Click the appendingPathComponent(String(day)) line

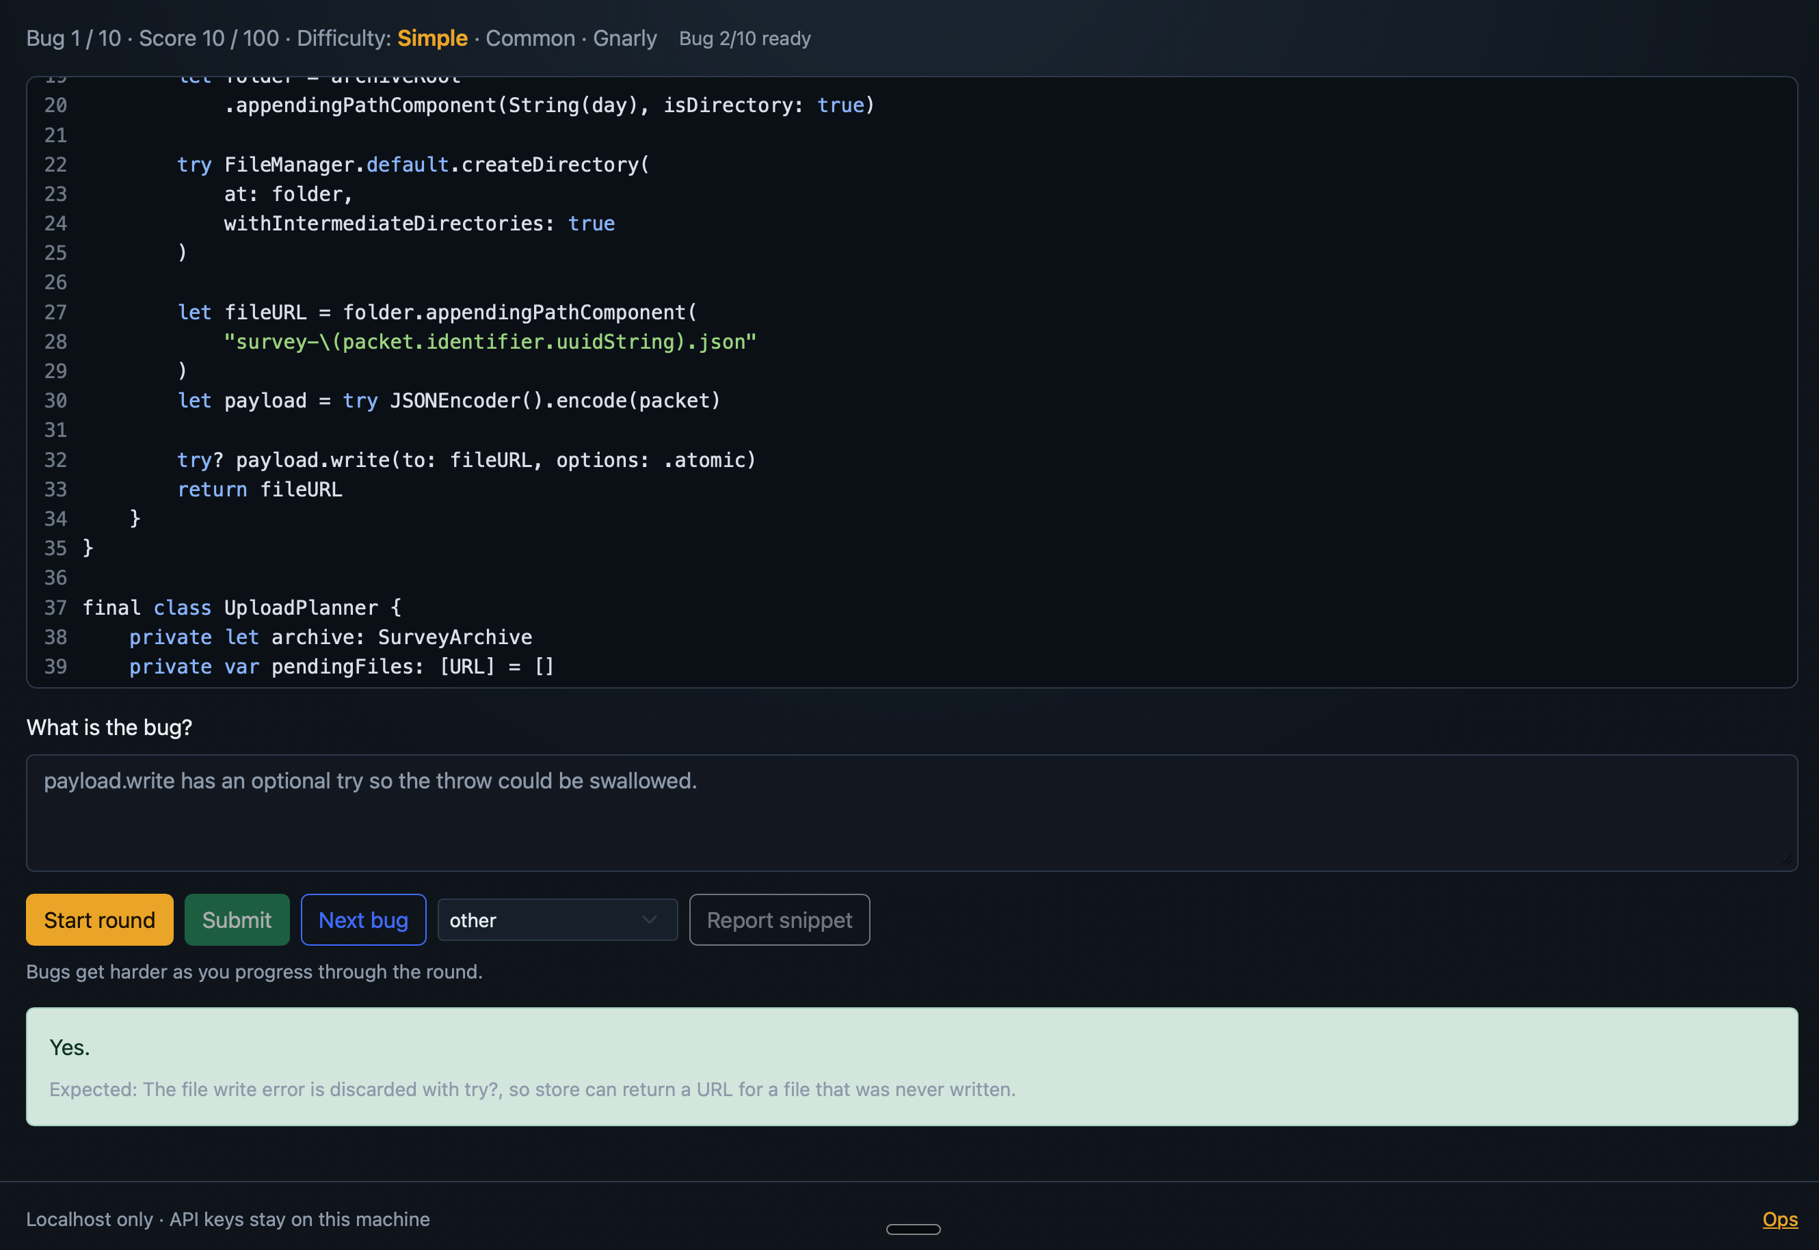point(549,105)
